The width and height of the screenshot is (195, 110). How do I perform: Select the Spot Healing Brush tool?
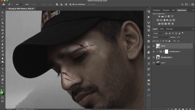(x=2, y=37)
